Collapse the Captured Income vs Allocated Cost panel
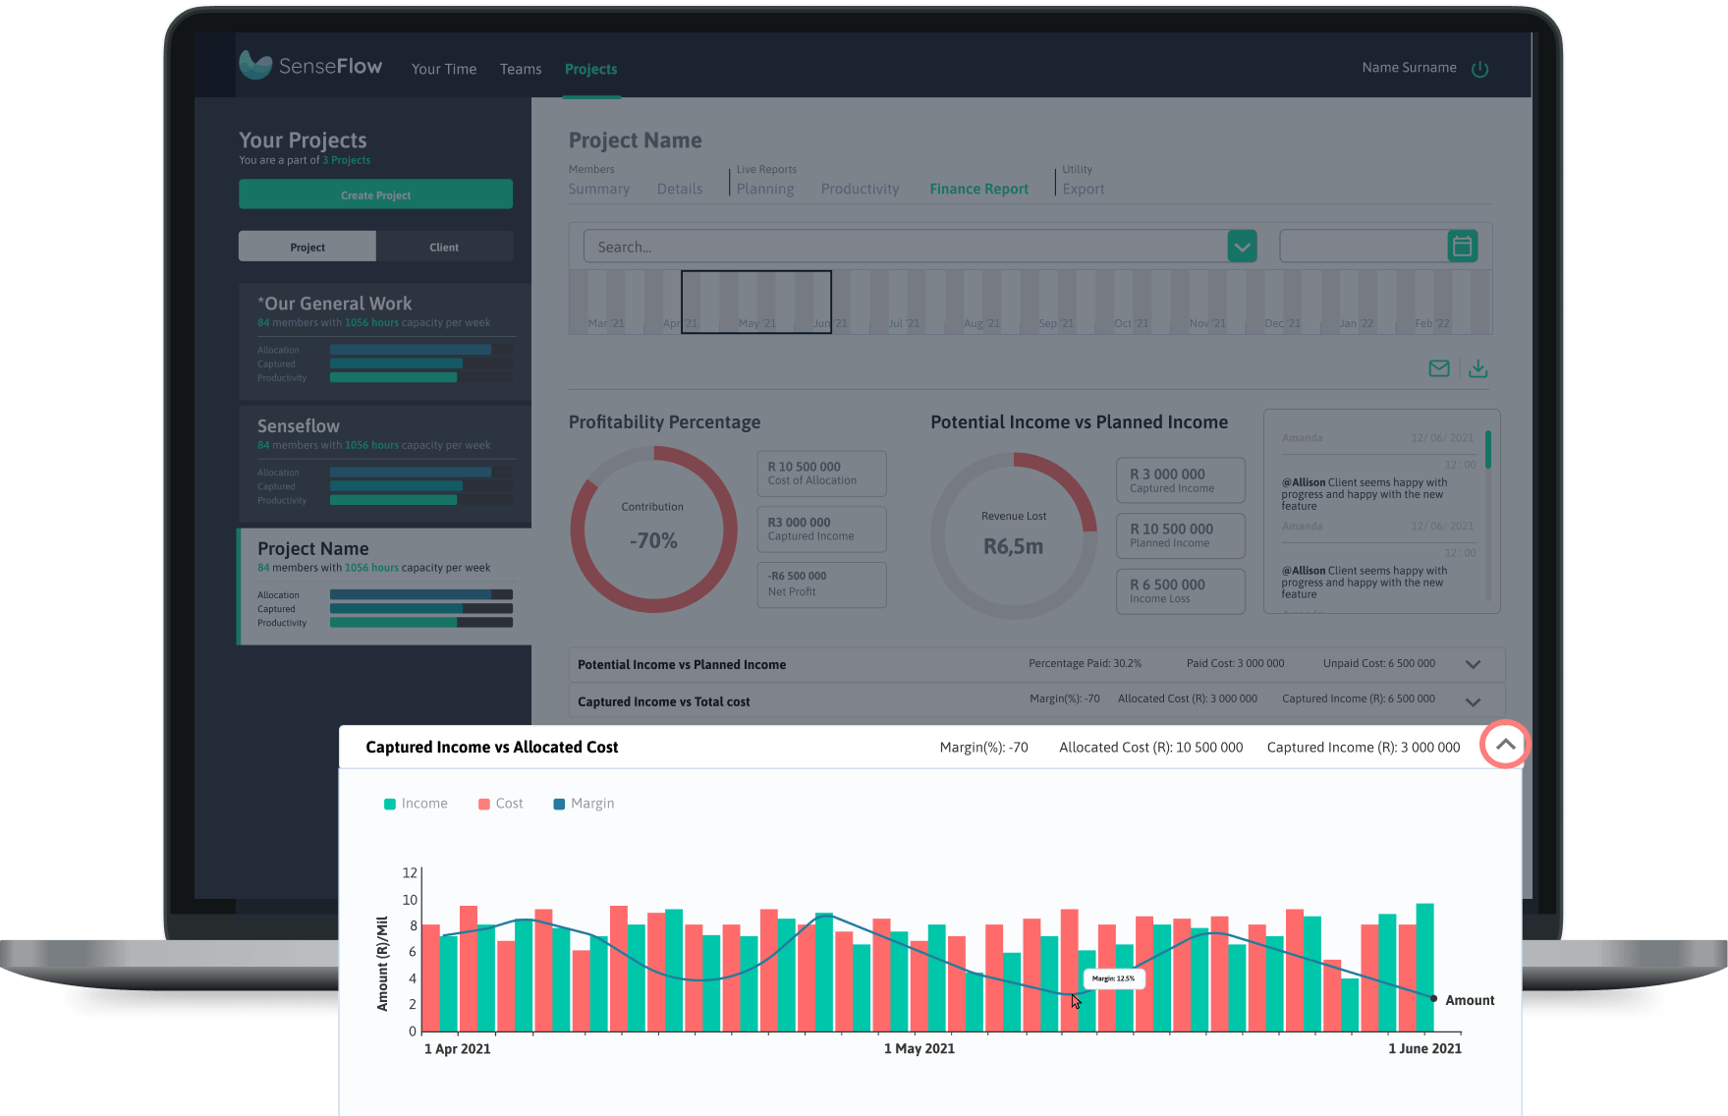 click(x=1505, y=746)
